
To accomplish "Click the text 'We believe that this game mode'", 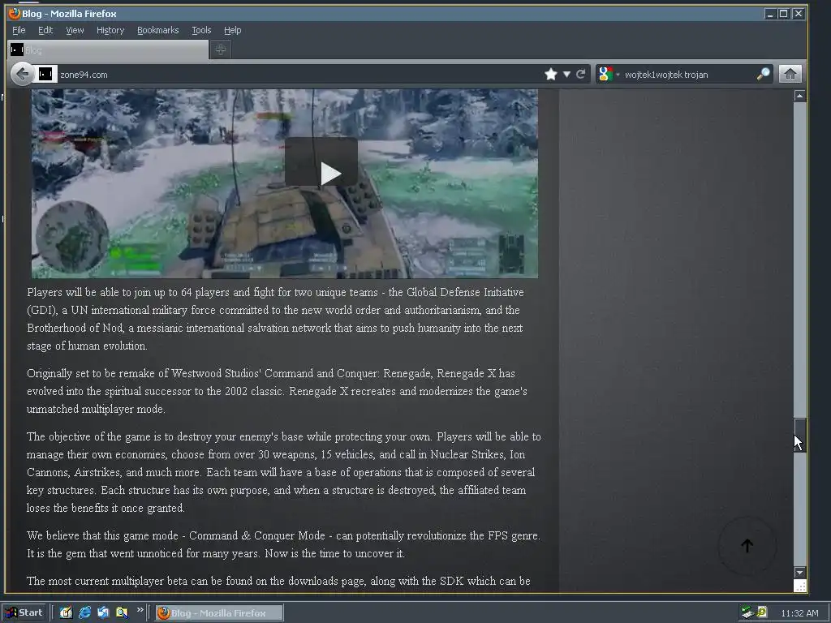I will click(103, 535).
